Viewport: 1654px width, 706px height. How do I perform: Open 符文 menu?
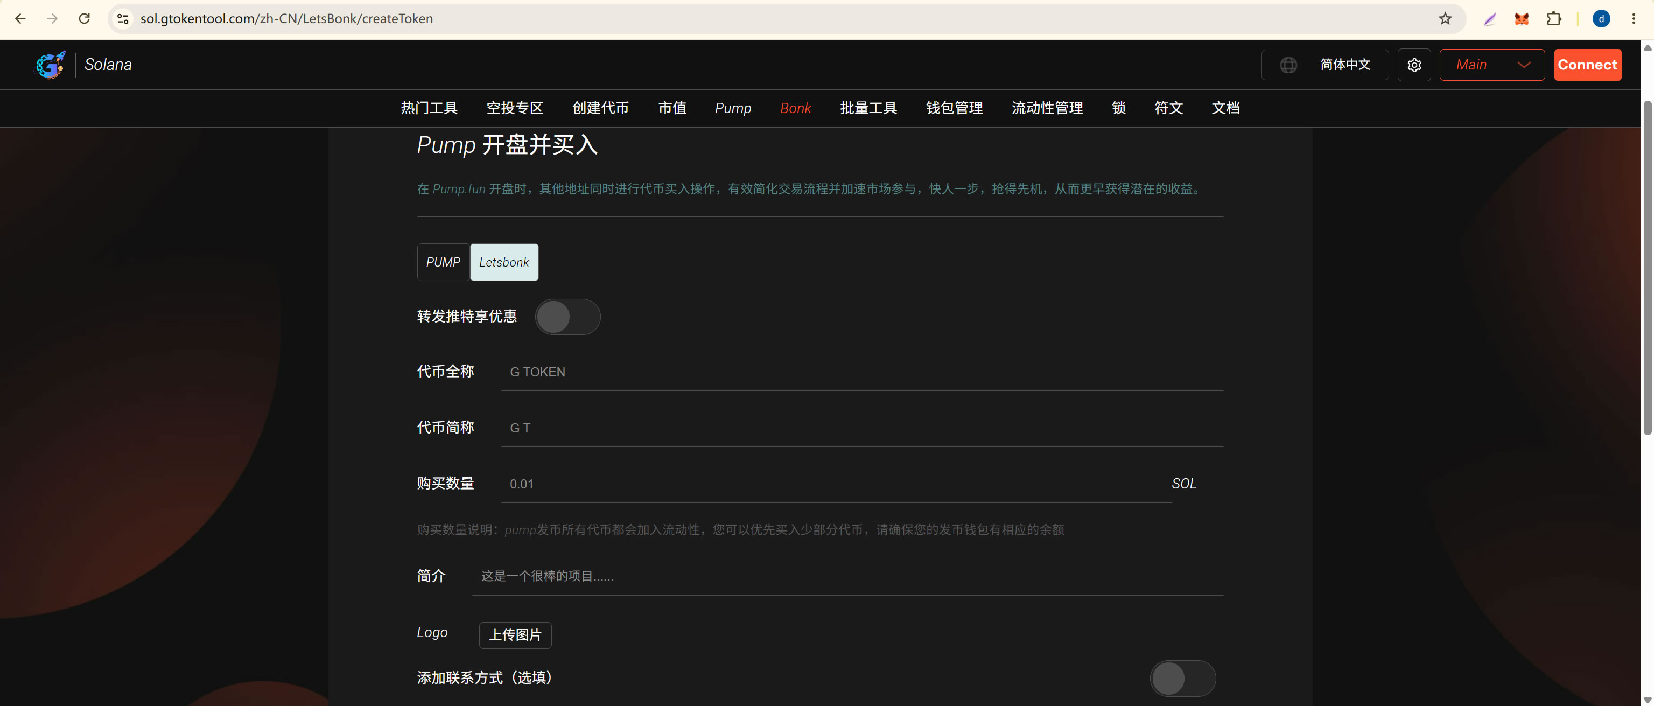click(x=1168, y=108)
